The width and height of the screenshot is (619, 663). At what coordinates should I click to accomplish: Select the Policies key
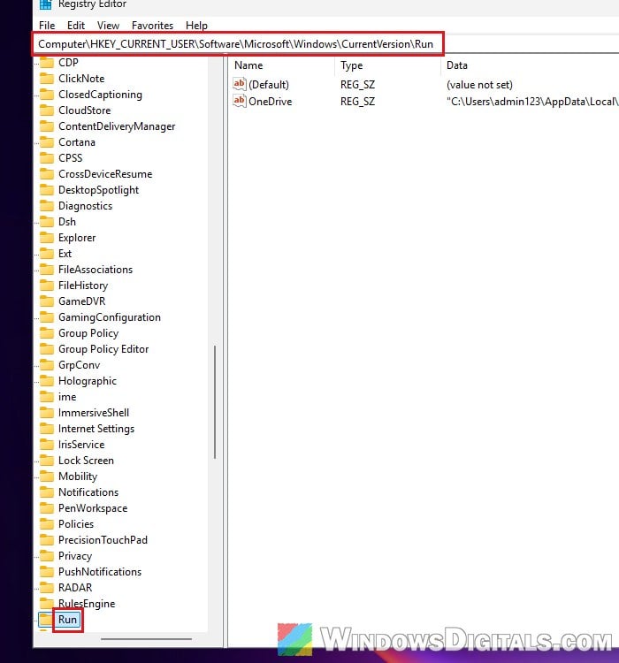click(x=76, y=524)
